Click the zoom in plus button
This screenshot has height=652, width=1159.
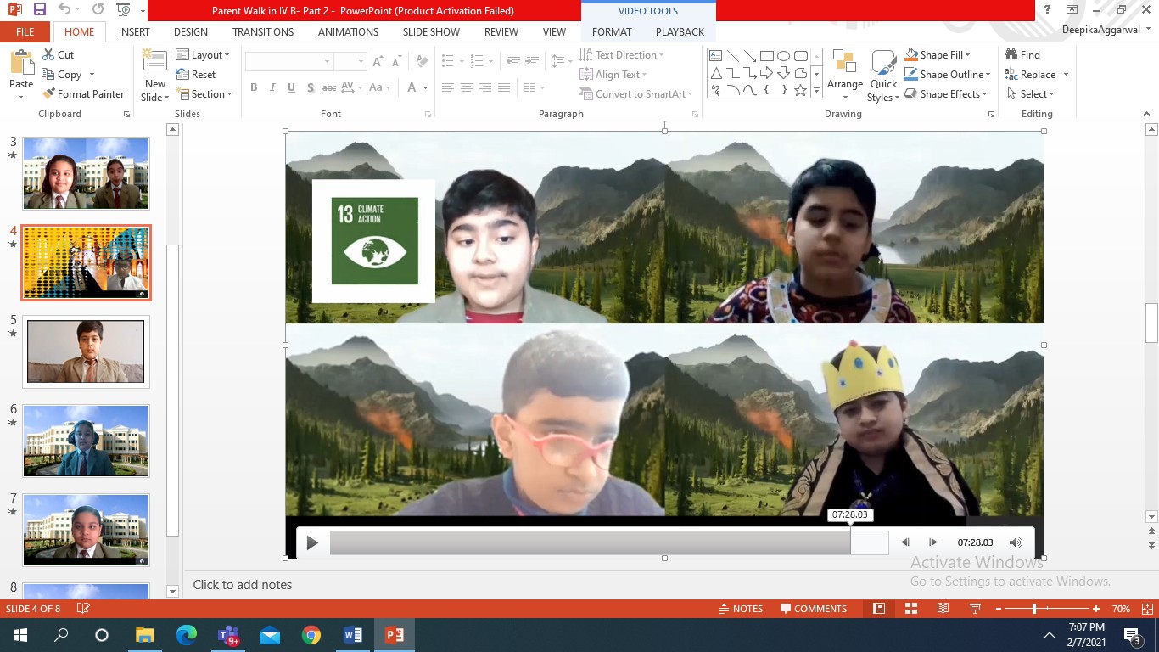pos(1096,609)
